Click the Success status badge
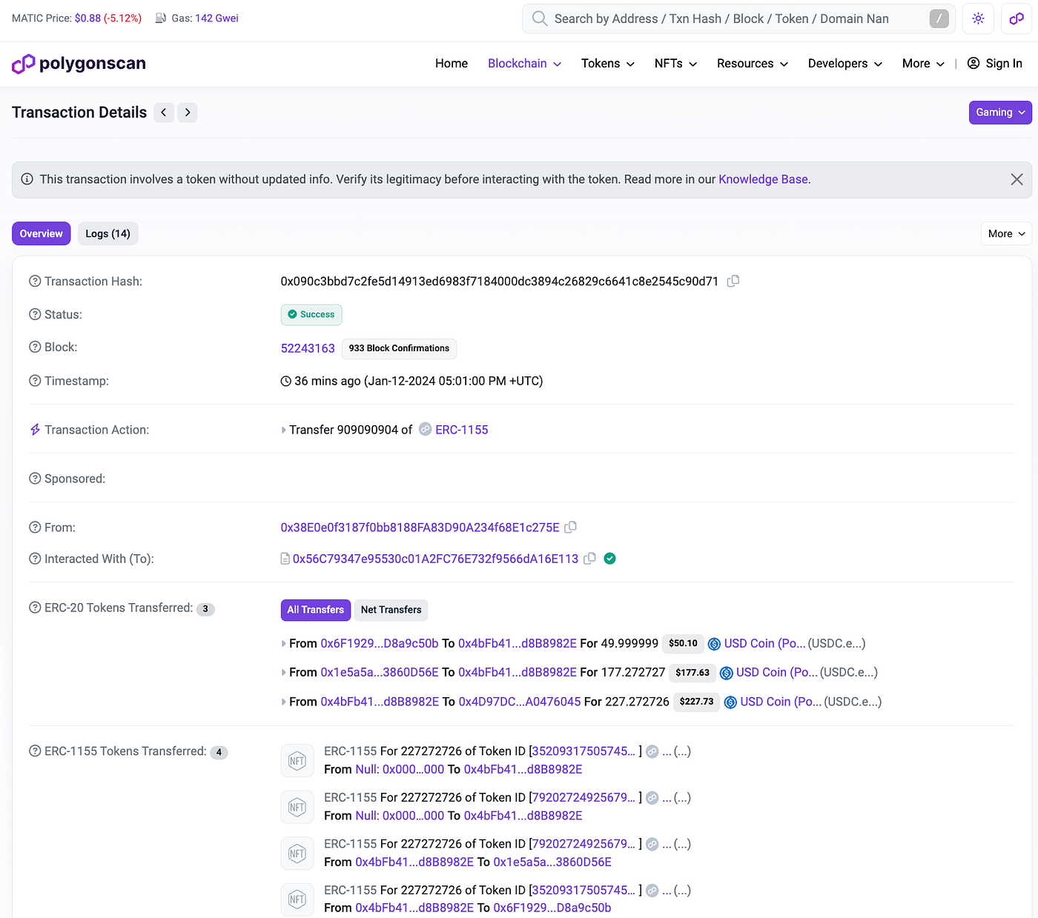The width and height of the screenshot is (1038, 918). [x=311, y=315]
